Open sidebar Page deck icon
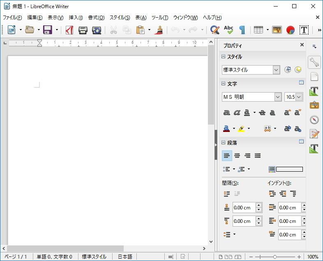The width and height of the screenshot is (323, 261). pyautogui.click(x=314, y=77)
